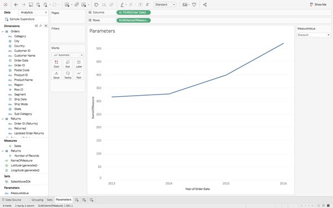
Task: Select the Sub-Category dimension field
Action: pos(23,114)
